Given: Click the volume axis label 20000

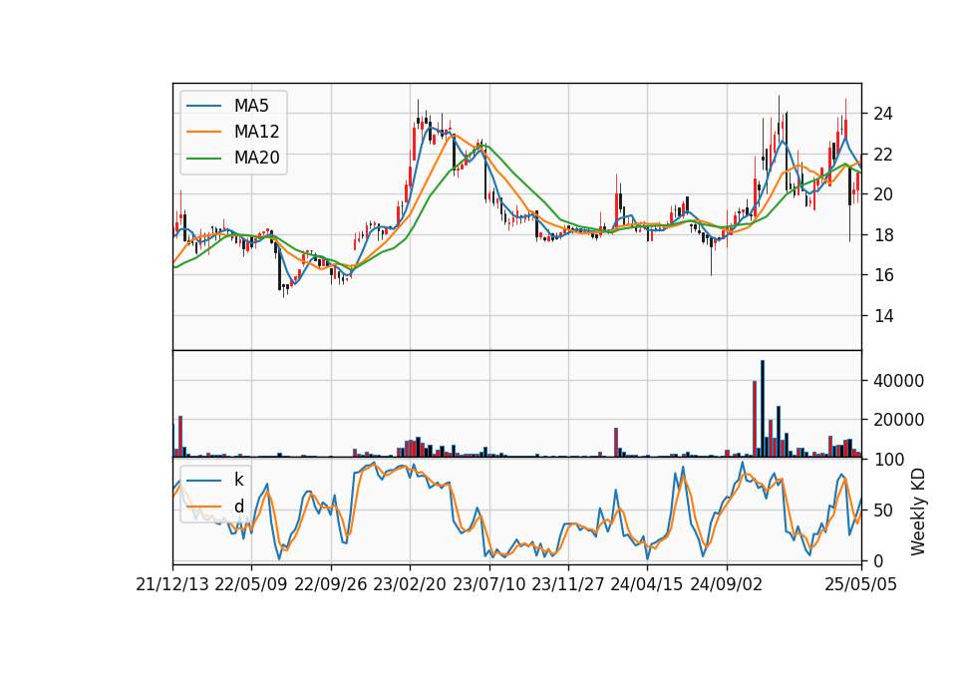Looking at the screenshot, I should (898, 420).
